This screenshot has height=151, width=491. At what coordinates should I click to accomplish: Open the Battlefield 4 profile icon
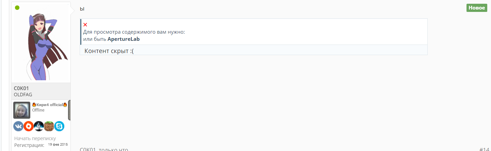point(39,126)
